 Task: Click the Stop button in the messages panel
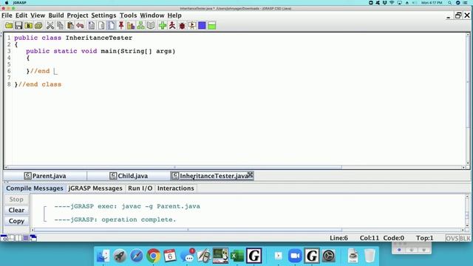tap(16, 199)
